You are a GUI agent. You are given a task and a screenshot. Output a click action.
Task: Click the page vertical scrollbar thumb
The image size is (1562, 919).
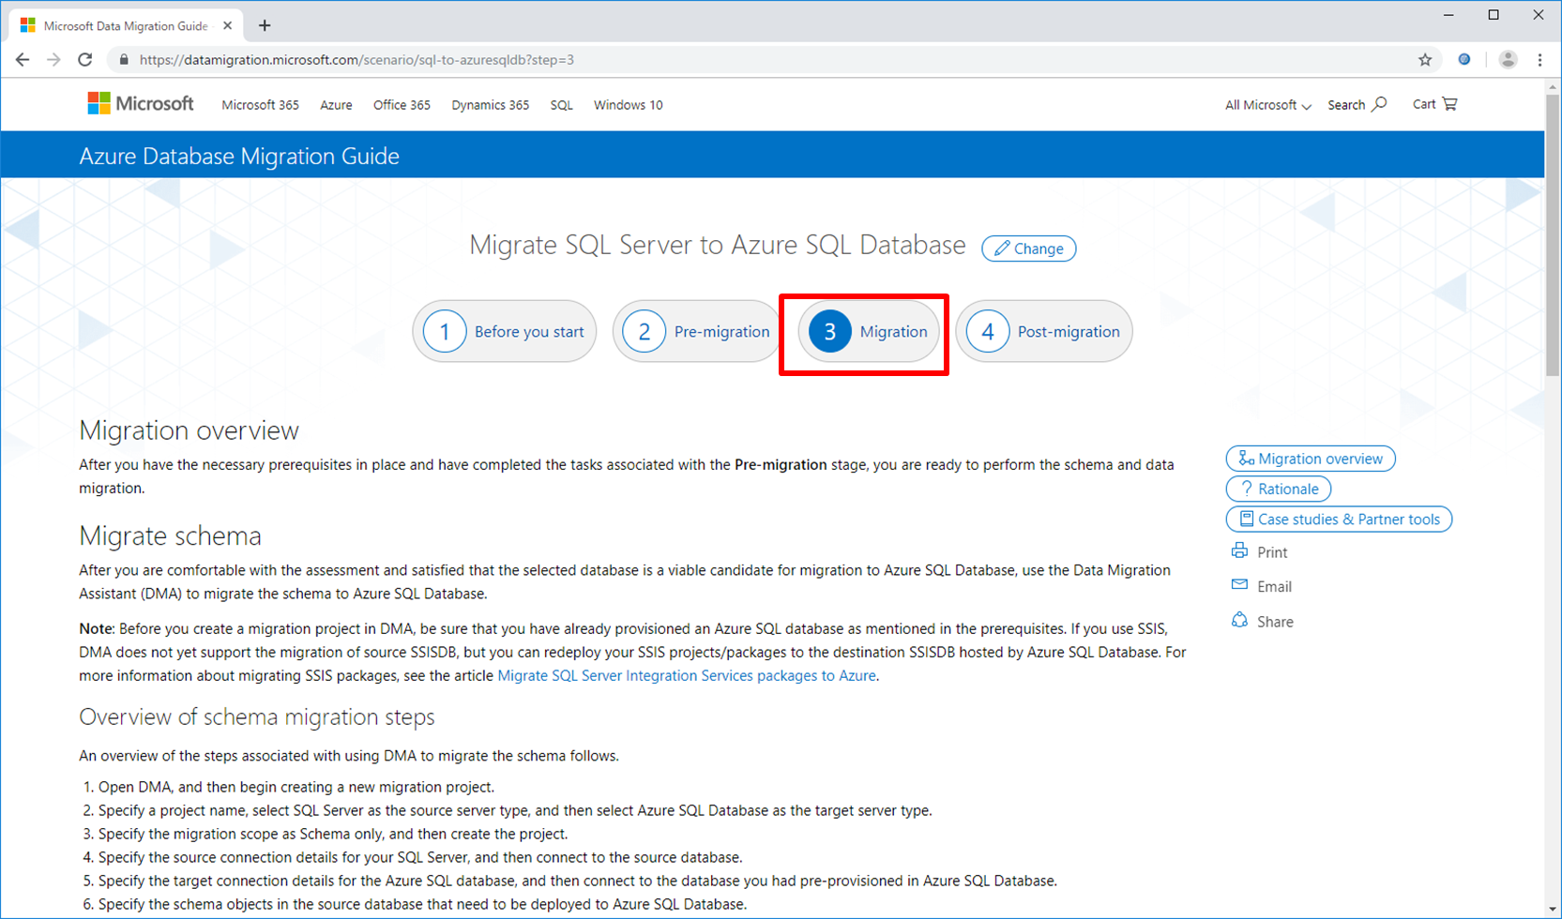[x=1553, y=234]
